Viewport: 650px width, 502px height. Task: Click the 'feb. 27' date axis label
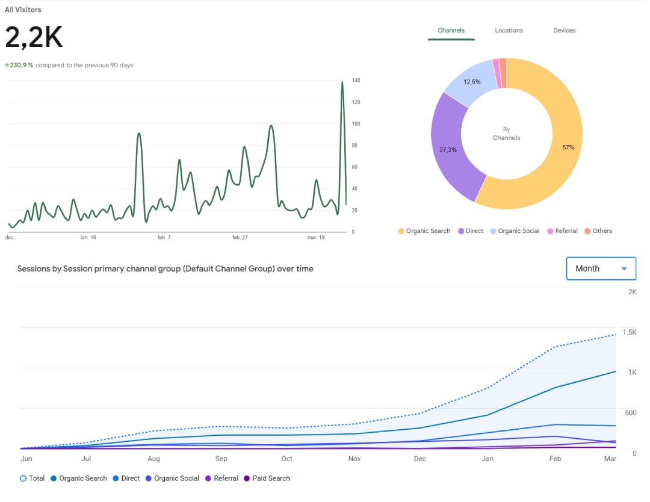point(240,238)
